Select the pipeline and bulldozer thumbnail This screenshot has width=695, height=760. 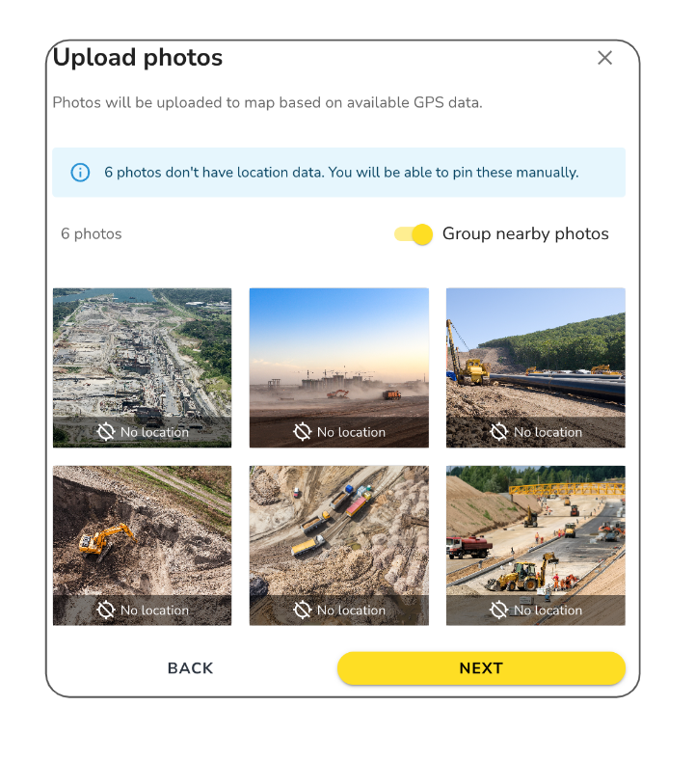pos(536,367)
